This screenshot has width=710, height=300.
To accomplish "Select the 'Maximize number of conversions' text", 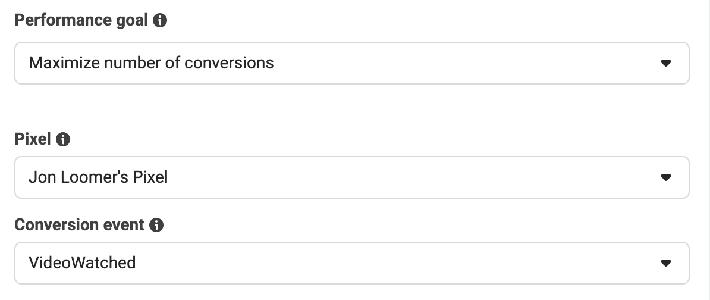I will (151, 63).
